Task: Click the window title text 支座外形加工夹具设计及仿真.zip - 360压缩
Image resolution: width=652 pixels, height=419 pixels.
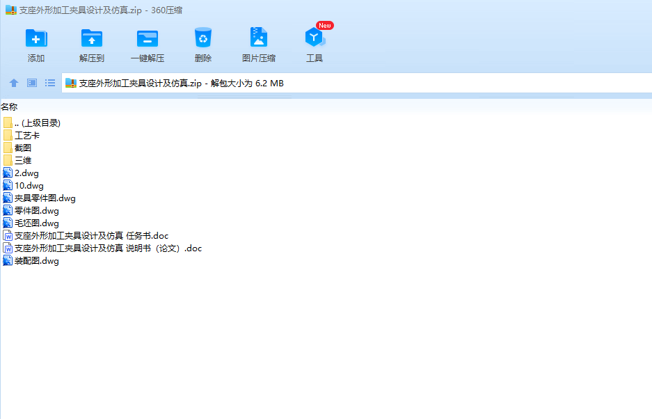Action: click(101, 10)
